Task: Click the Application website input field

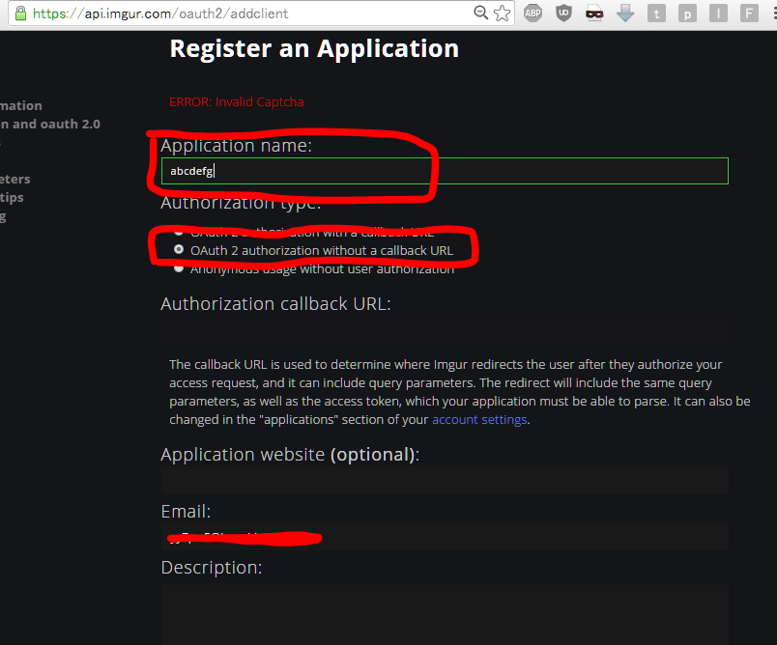Action: pos(445,480)
